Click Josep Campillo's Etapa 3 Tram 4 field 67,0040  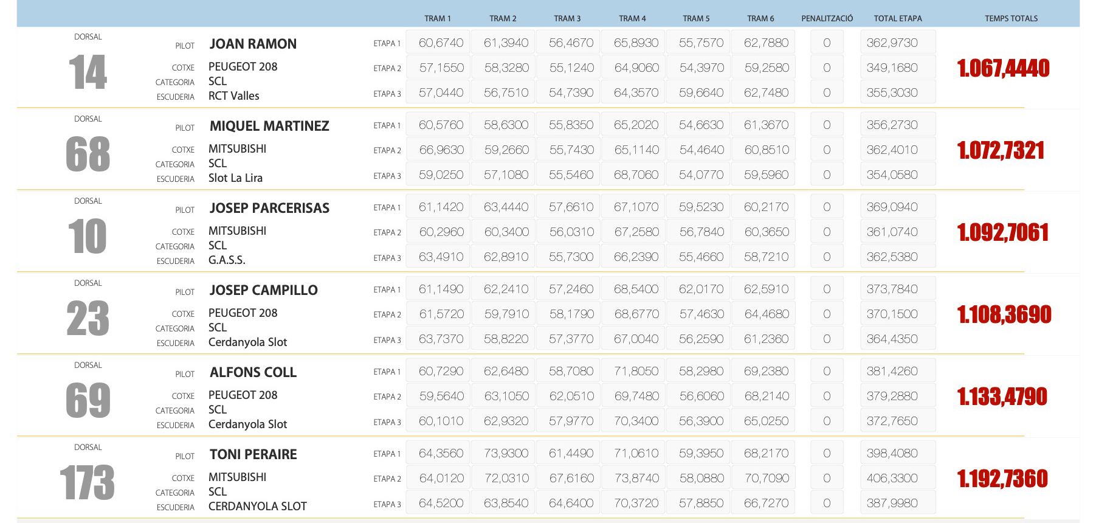point(636,339)
